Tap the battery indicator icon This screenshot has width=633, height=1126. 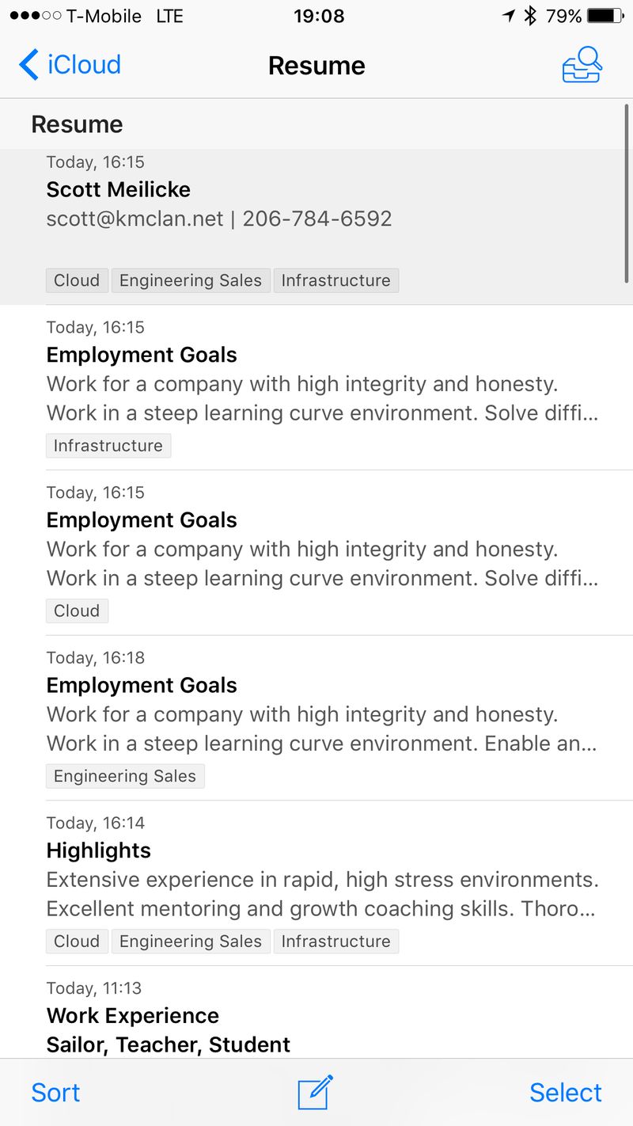605,16
